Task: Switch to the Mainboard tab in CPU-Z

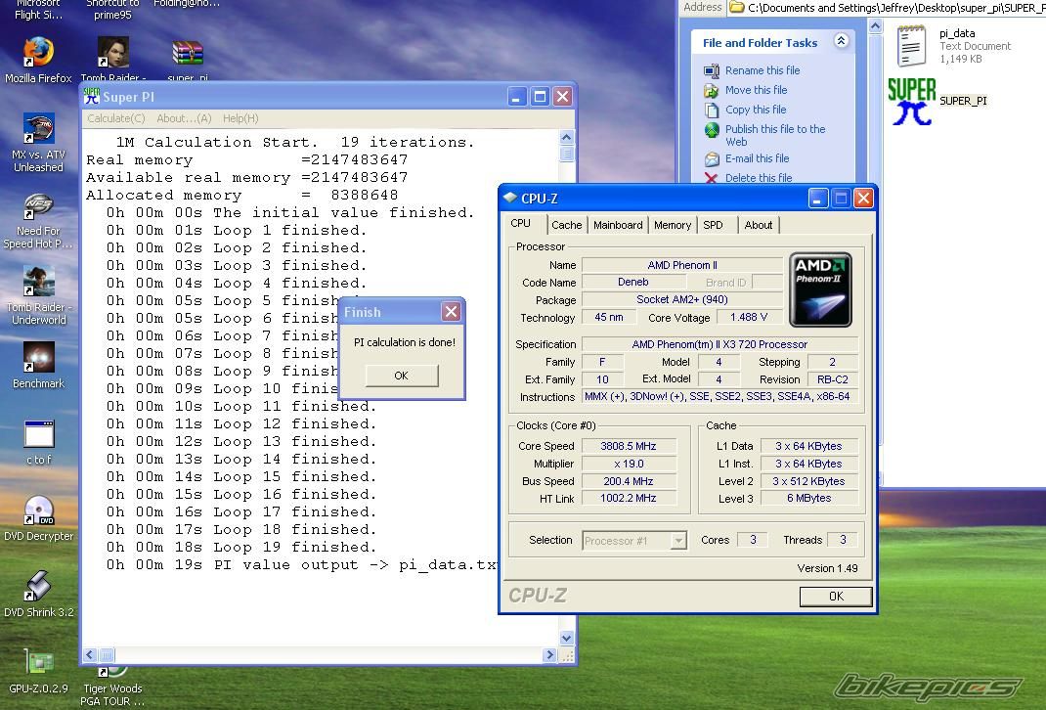Action: pos(618,225)
